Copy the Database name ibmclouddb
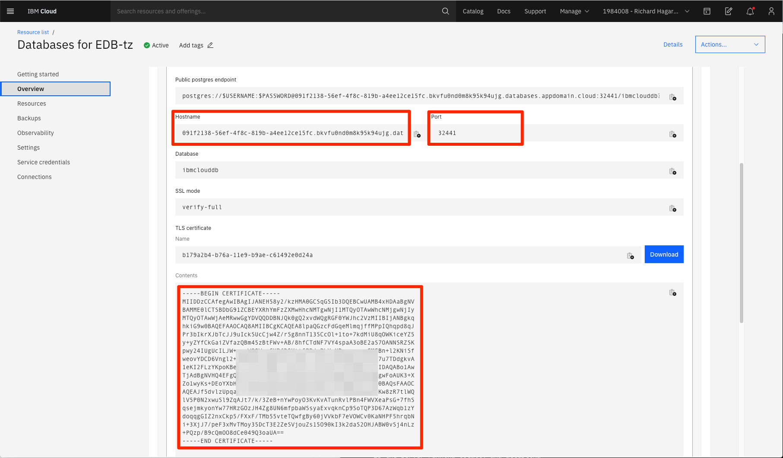The height and width of the screenshot is (458, 783). 672,171
